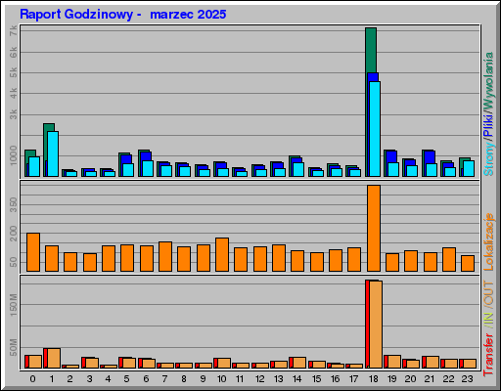Screen dimensions: 501x391
Task: Click the hour label 4 on x-axis
Action: tap(108, 379)
